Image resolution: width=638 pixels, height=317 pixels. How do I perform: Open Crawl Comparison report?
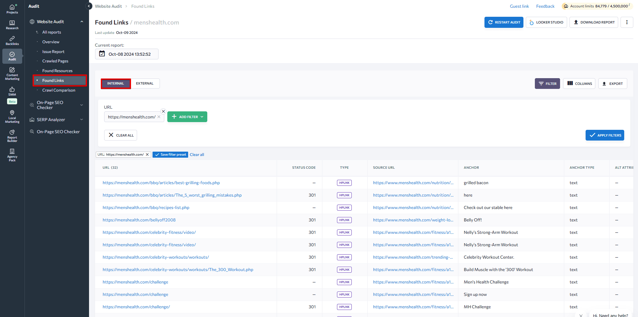(59, 90)
